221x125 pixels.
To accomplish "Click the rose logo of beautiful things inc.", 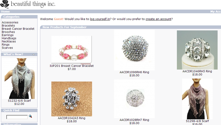I will pos(5,4).
